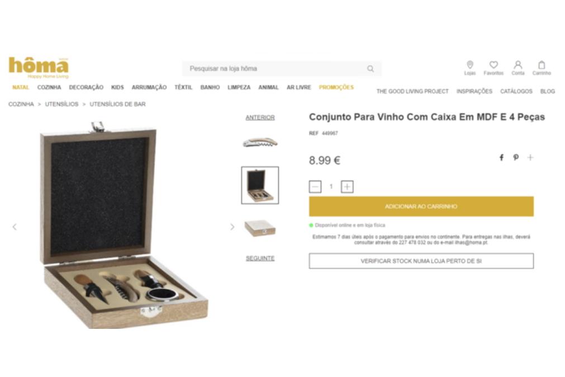Image resolution: width=565 pixels, height=377 pixels.
Task: Click the SEGUINTE thumbnails link
Action: coord(260,258)
